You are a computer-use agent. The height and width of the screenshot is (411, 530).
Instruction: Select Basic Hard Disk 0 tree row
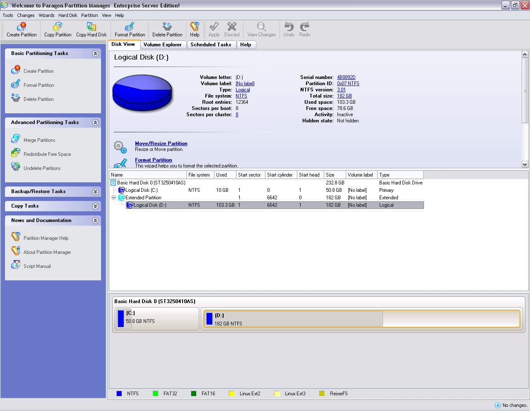266,183
